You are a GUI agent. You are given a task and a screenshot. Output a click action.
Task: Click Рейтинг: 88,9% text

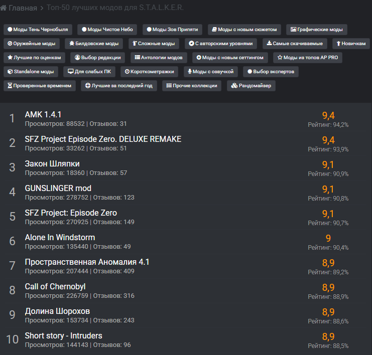tap(328, 297)
